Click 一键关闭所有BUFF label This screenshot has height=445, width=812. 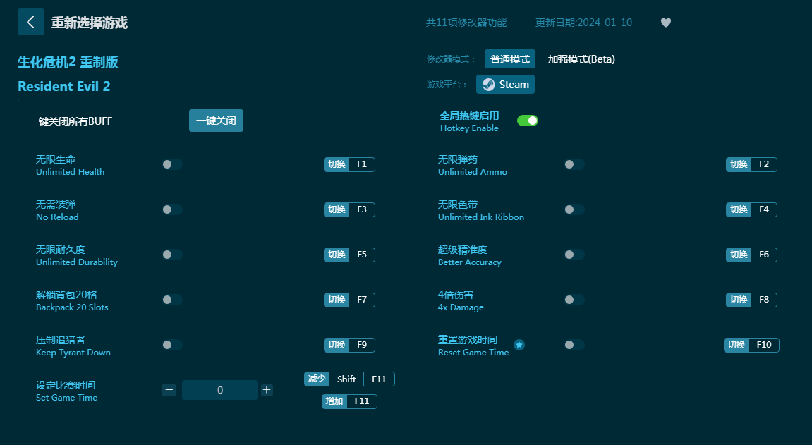tap(71, 121)
